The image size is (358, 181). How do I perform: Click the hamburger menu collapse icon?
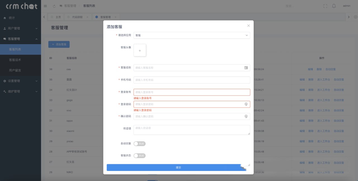(45, 6)
